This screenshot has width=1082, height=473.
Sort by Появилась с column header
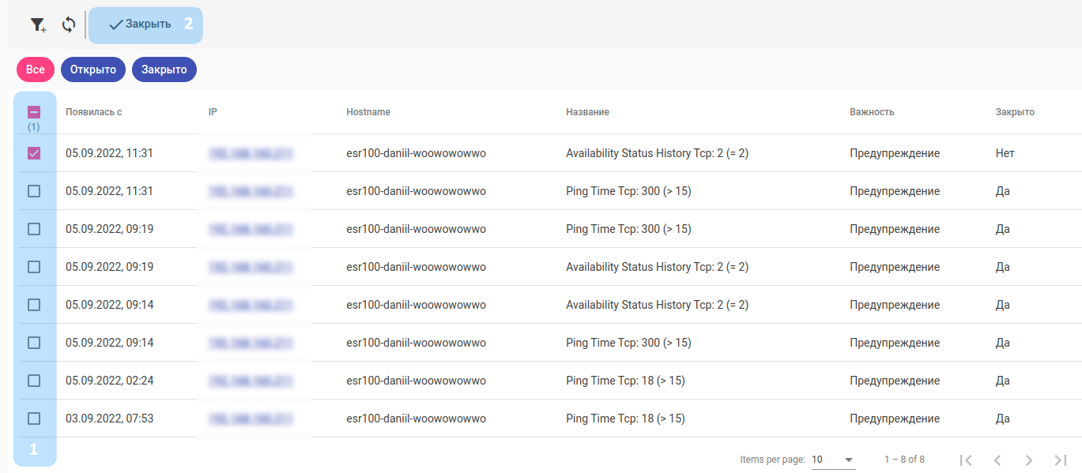pos(93,112)
